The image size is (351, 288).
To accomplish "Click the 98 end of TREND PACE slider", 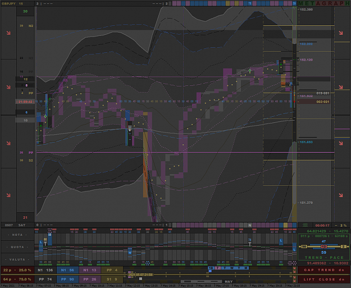I will tap(304, 246).
